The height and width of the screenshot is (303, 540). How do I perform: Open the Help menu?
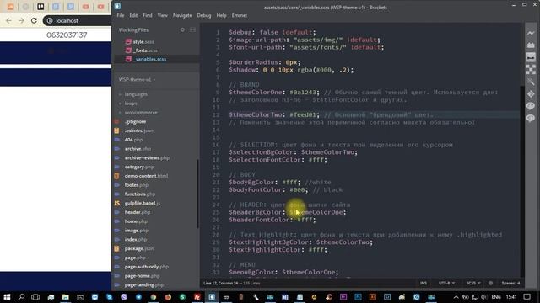(221, 15)
